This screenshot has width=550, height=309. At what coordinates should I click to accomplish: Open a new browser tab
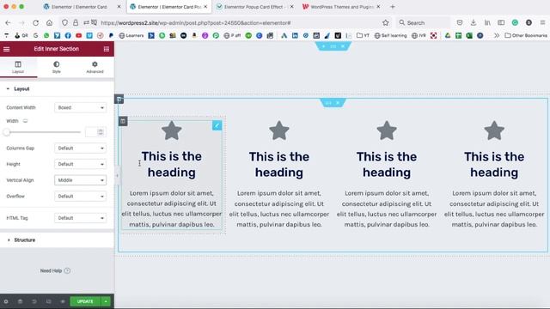(393, 7)
